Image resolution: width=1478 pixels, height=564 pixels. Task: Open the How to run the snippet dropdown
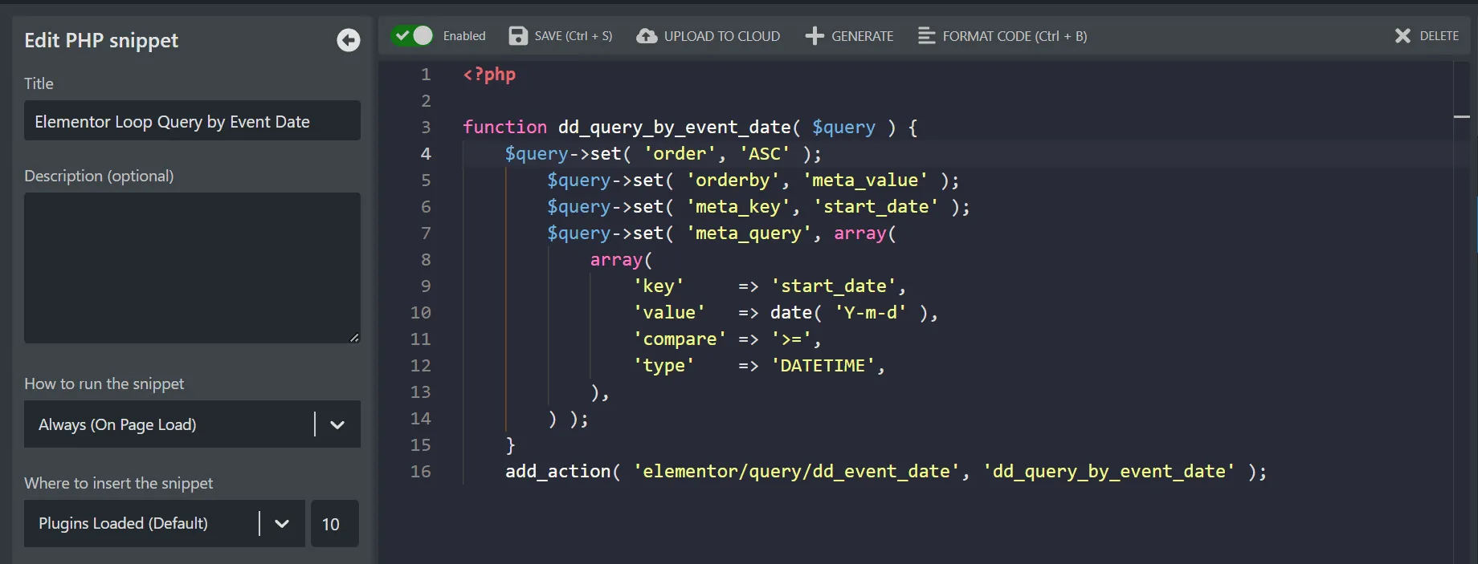[x=192, y=424]
